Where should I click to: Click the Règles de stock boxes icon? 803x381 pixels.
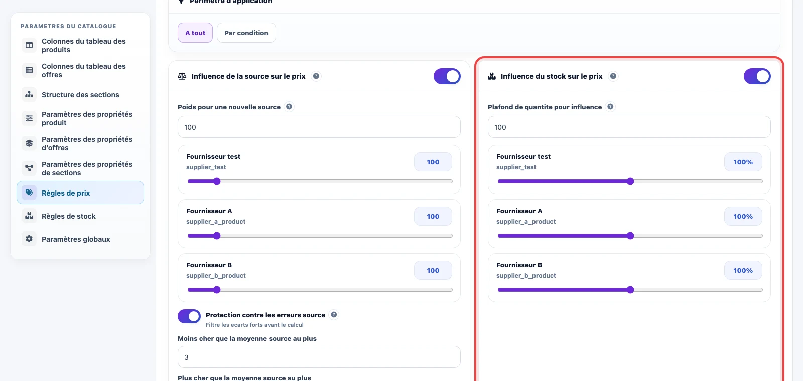coord(29,216)
